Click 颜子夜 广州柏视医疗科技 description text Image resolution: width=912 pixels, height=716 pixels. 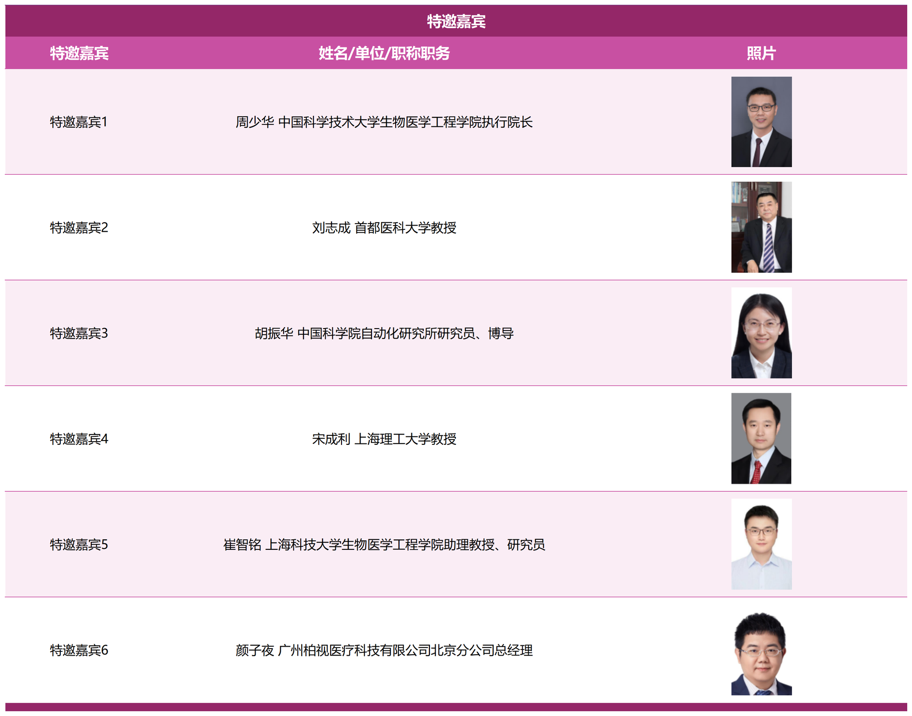pos(384,650)
